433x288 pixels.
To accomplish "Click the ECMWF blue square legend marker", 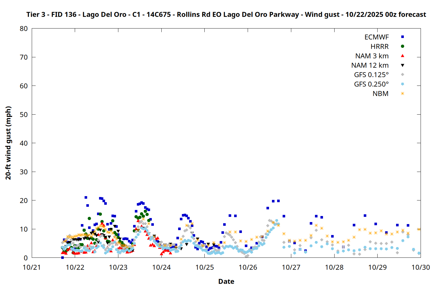I will (x=402, y=37).
